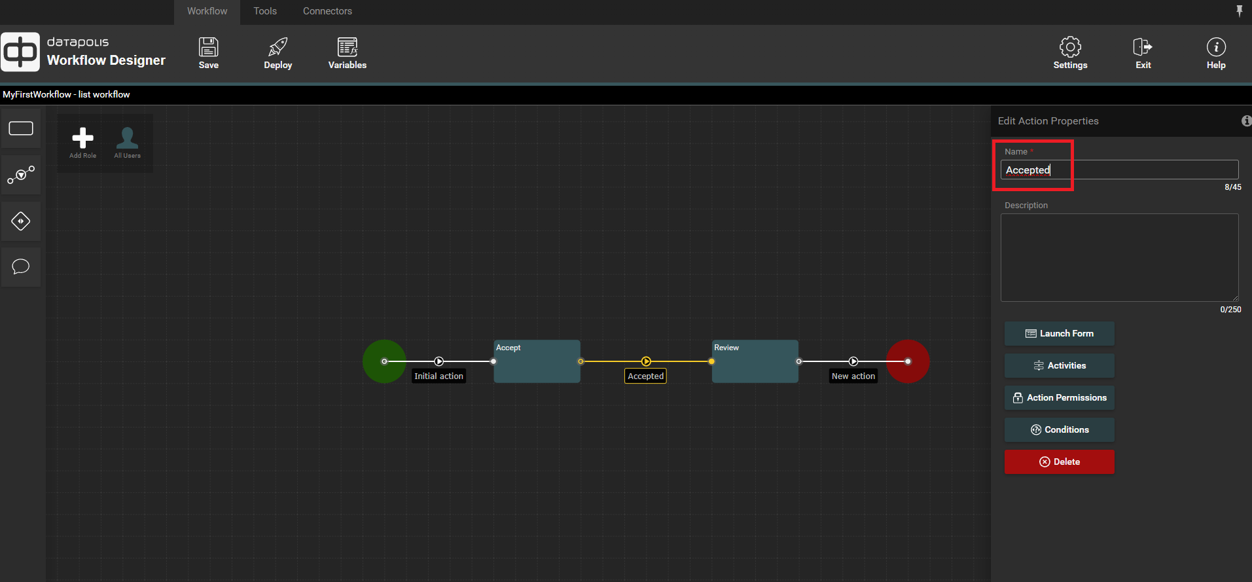This screenshot has width=1252, height=582.
Task: Open Action Permissions
Action: coord(1059,397)
